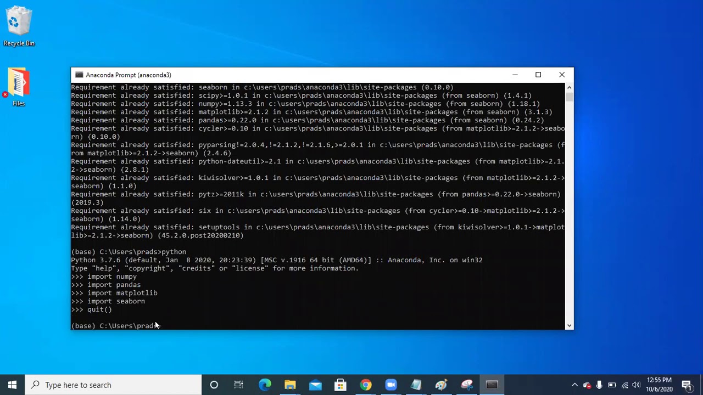Open the volume control
Screen dimensions: 703x395
(637, 385)
